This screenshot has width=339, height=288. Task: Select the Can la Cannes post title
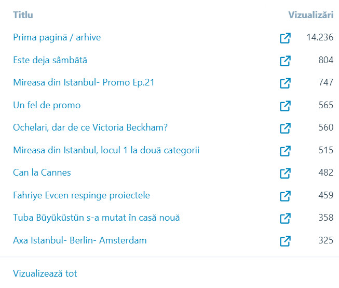coord(42,172)
